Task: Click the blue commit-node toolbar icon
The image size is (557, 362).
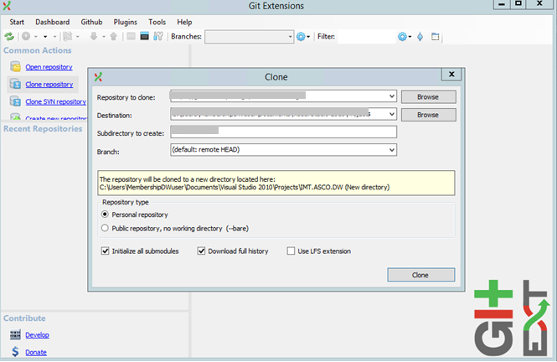Action: point(420,37)
